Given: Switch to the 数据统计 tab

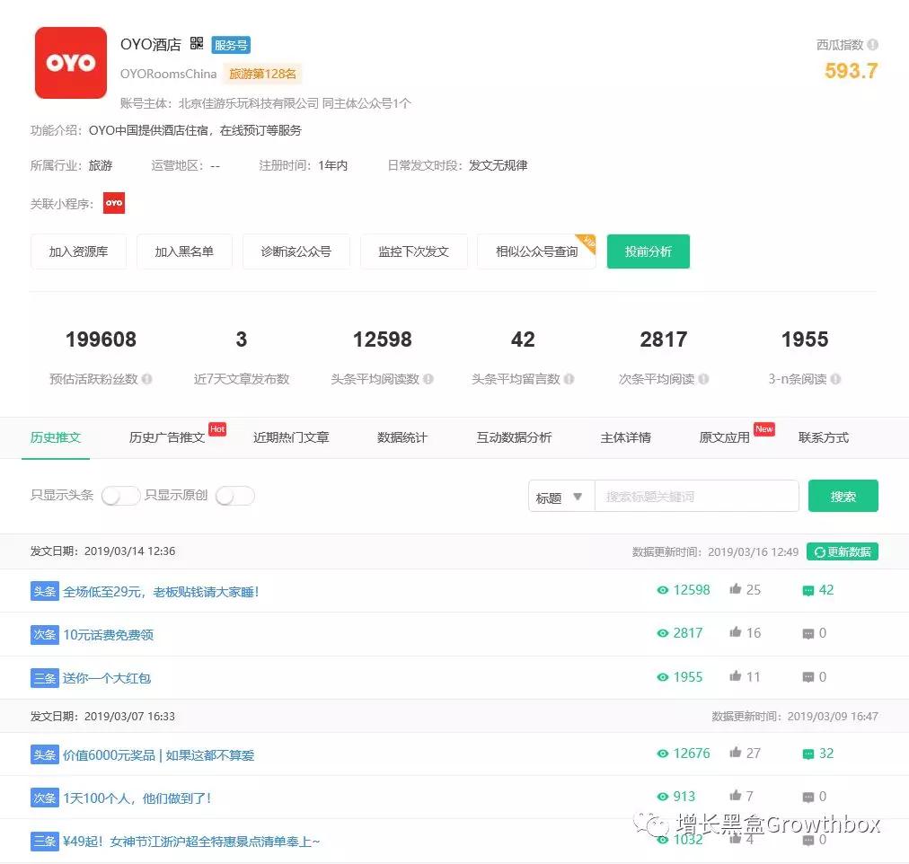Looking at the screenshot, I should pos(402,437).
